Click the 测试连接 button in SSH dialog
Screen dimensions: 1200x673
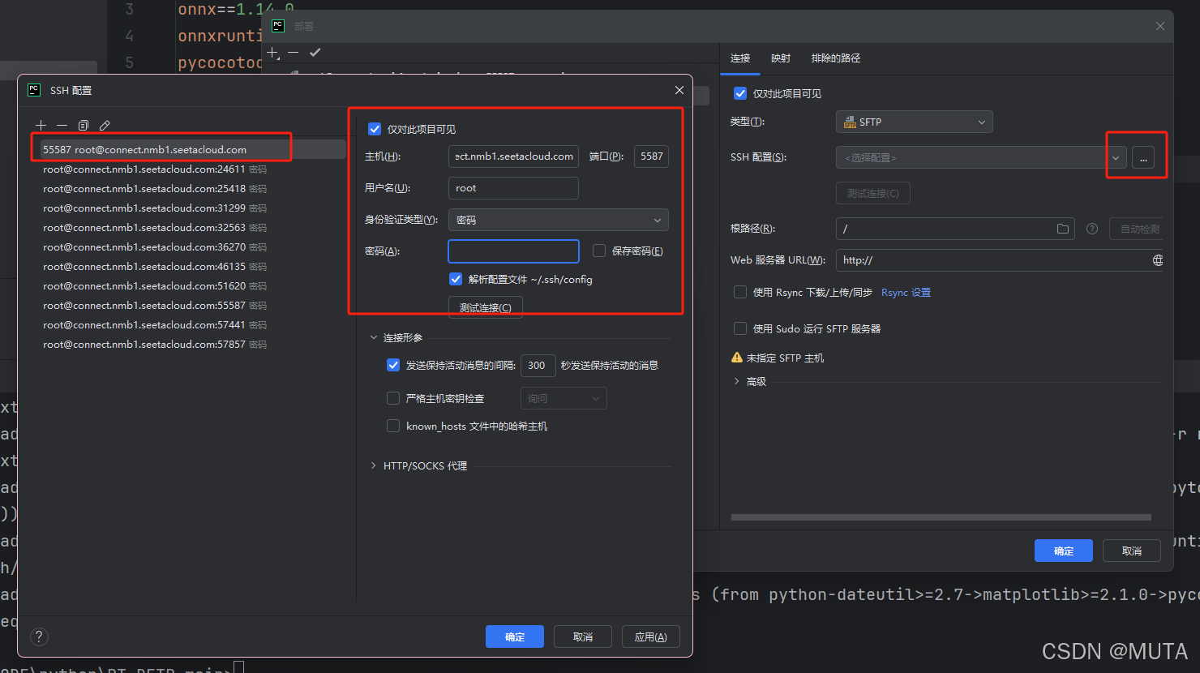(x=485, y=307)
